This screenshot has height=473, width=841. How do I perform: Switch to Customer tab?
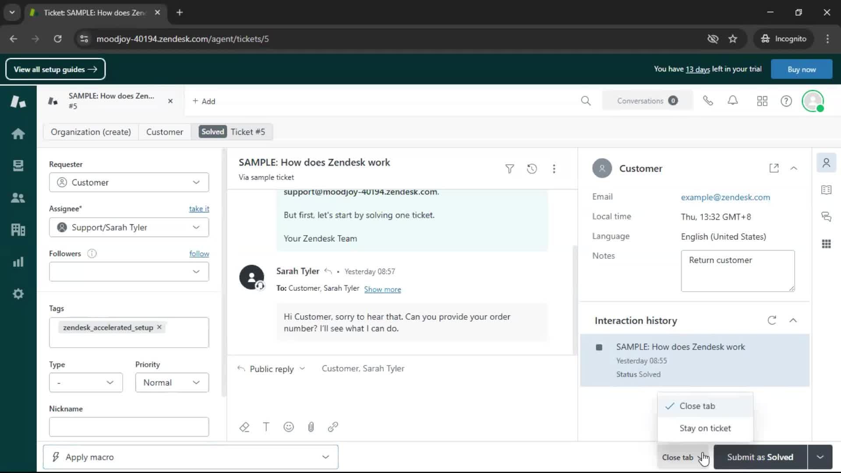[x=165, y=132]
